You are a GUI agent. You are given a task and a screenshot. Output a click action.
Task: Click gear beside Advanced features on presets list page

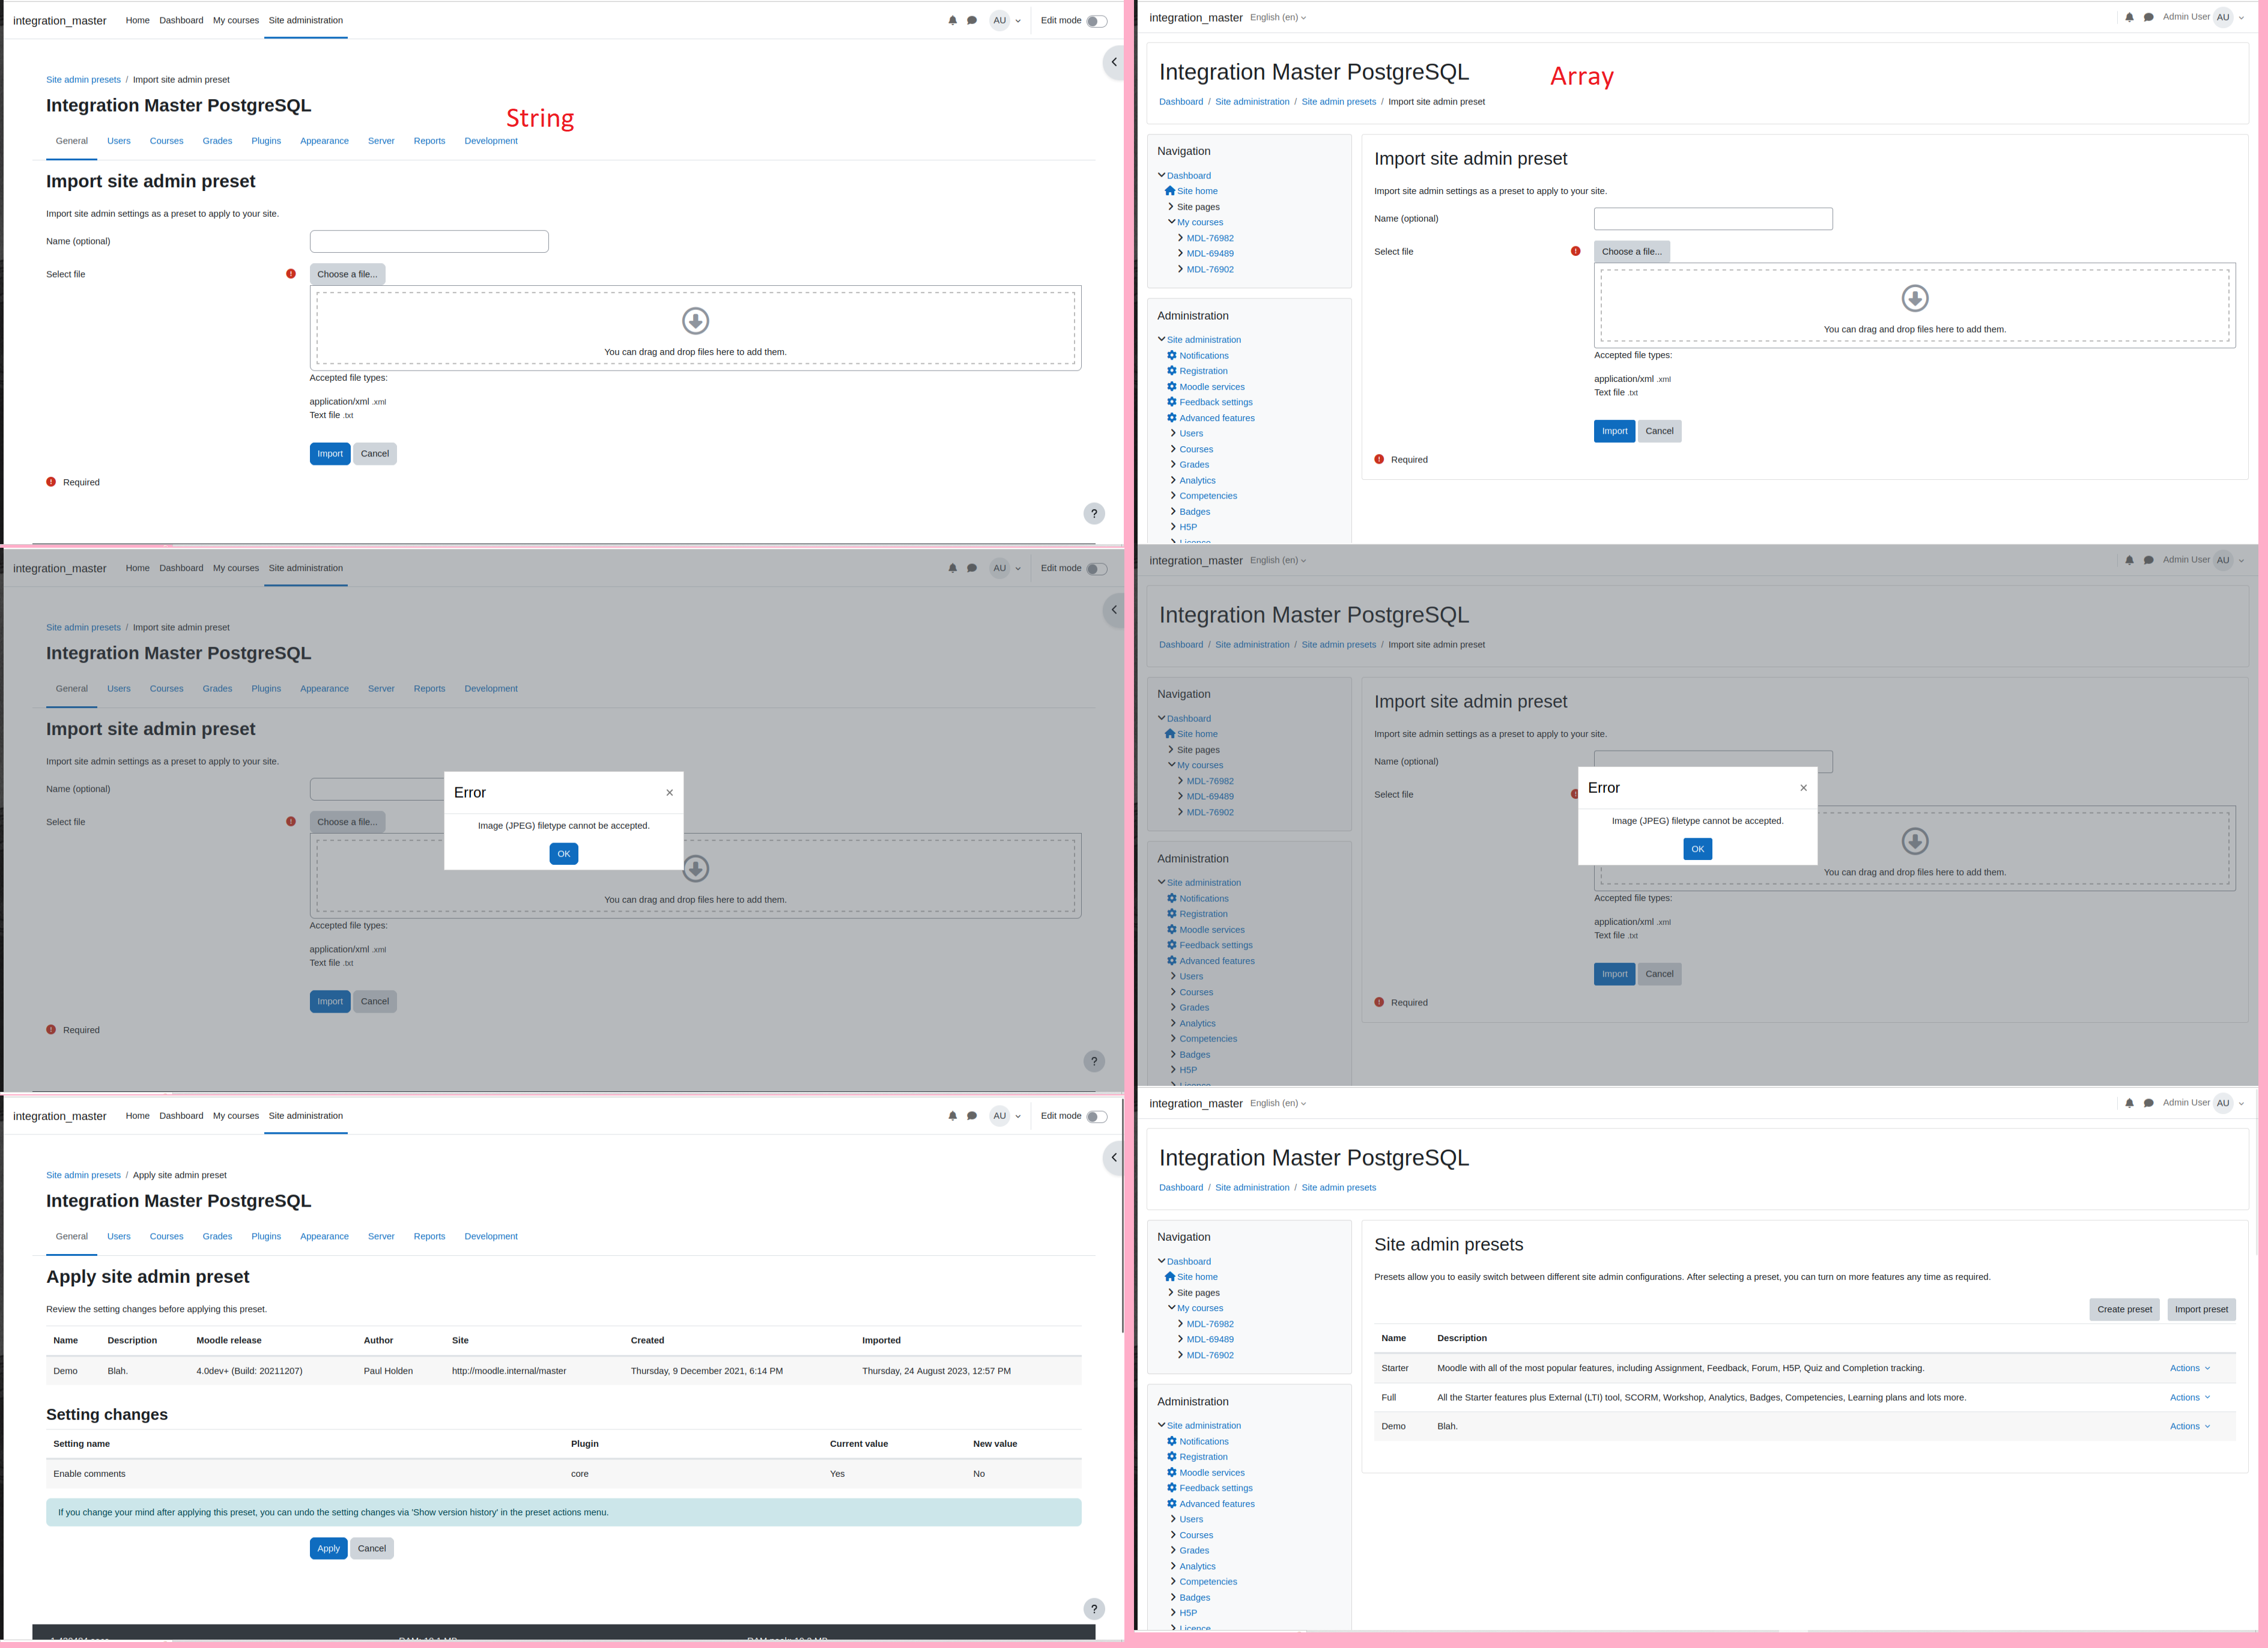[1172, 1503]
